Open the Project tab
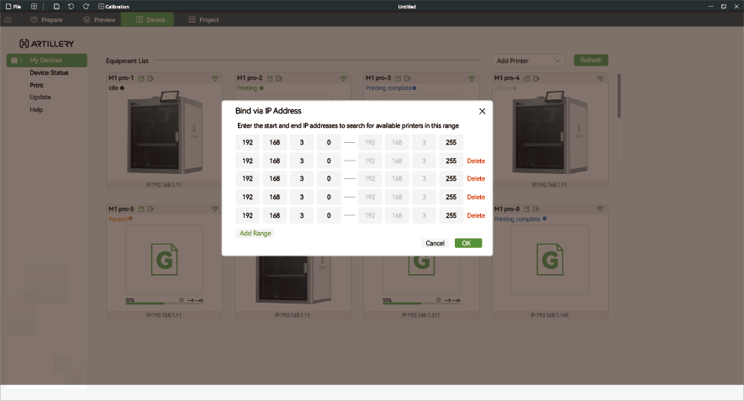This screenshot has width=744, height=401. coord(203,20)
